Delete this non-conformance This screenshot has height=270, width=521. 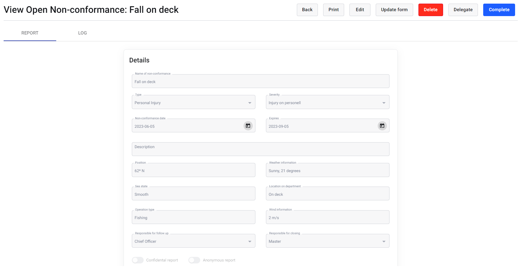tap(431, 10)
